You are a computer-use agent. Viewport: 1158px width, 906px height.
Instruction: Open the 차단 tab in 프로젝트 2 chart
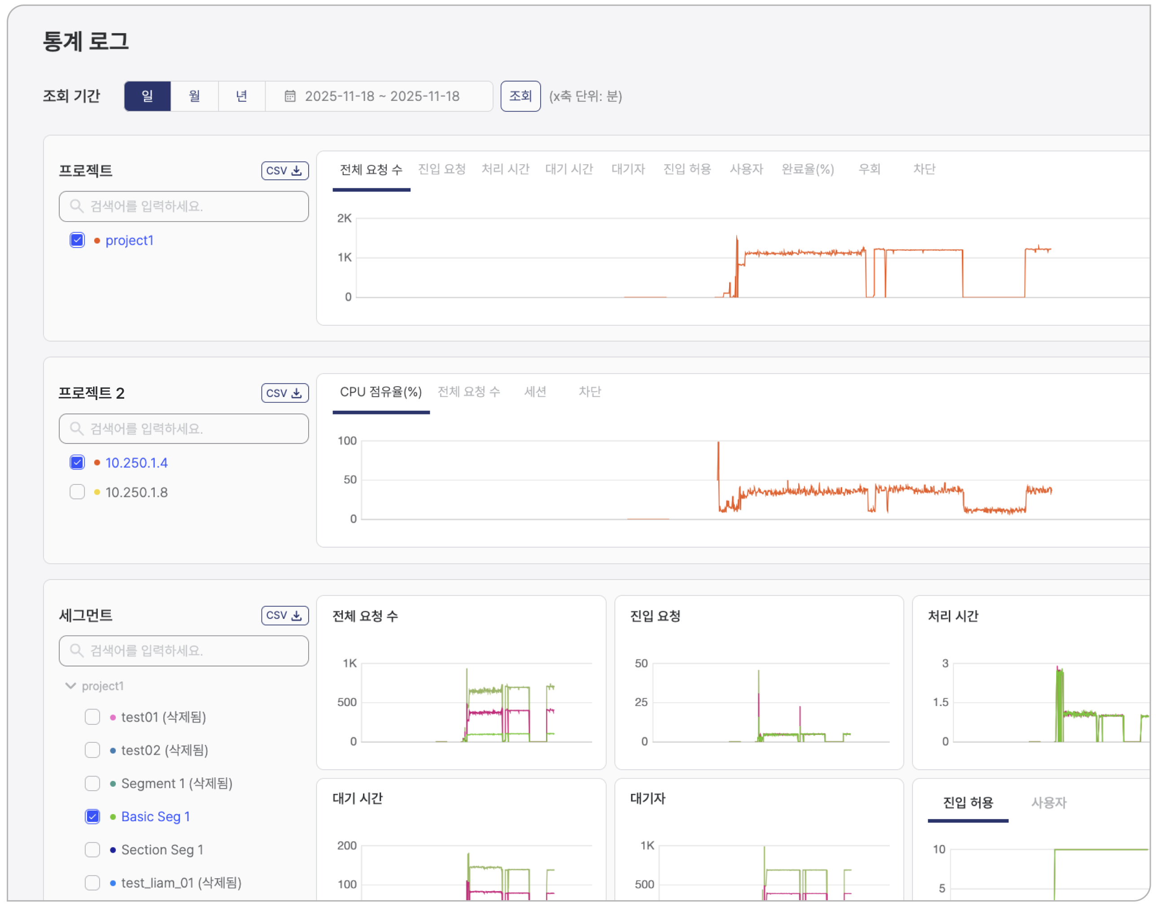click(590, 392)
